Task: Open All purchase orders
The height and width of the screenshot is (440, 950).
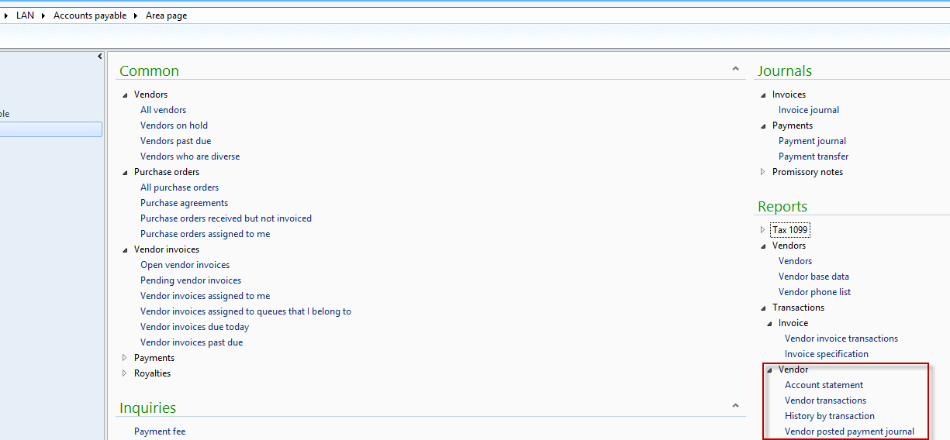Action: [x=179, y=187]
